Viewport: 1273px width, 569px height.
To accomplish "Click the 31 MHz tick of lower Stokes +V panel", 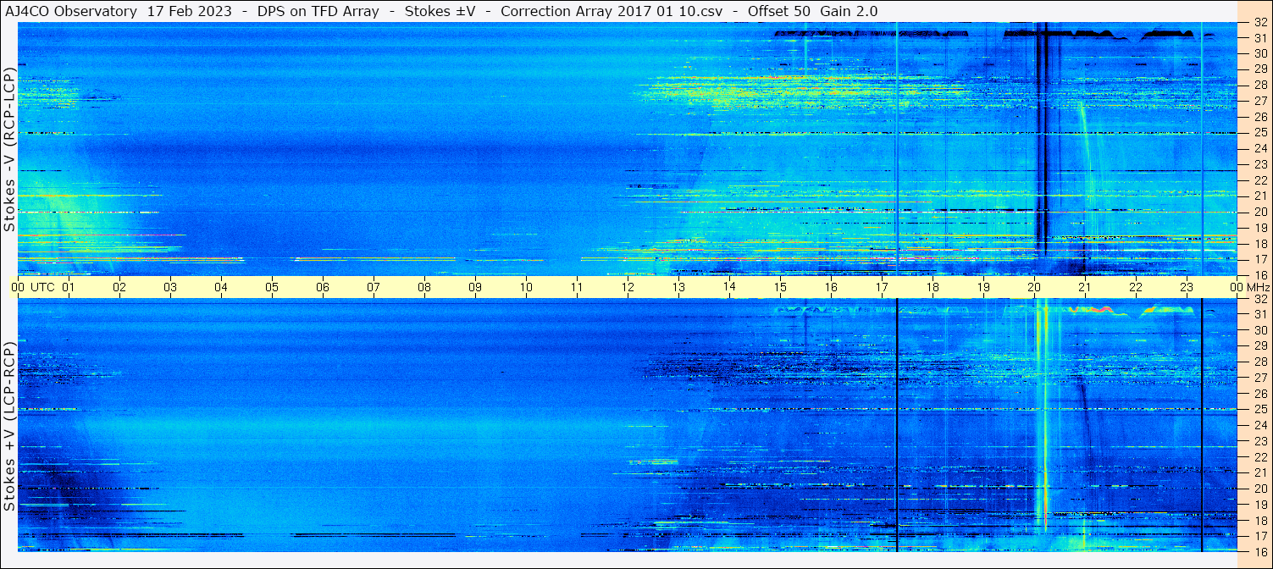I will 1260,315.
